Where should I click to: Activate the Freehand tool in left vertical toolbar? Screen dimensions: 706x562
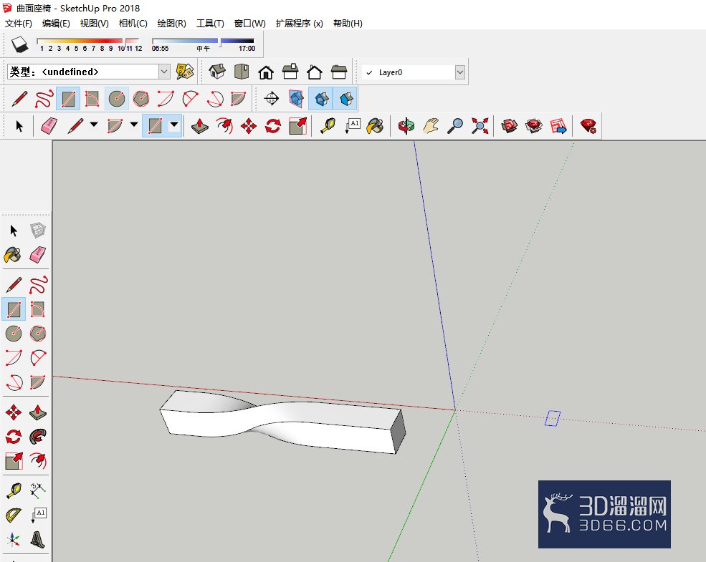tap(38, 285)
